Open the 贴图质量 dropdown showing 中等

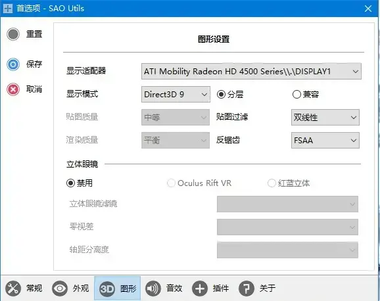pyautogui.click(x=176, y=117)
